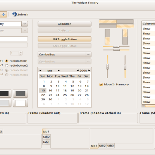This screenshot has height=155, width=155.
Task: Select June 1 in the calendar
Action: point(44,81)
